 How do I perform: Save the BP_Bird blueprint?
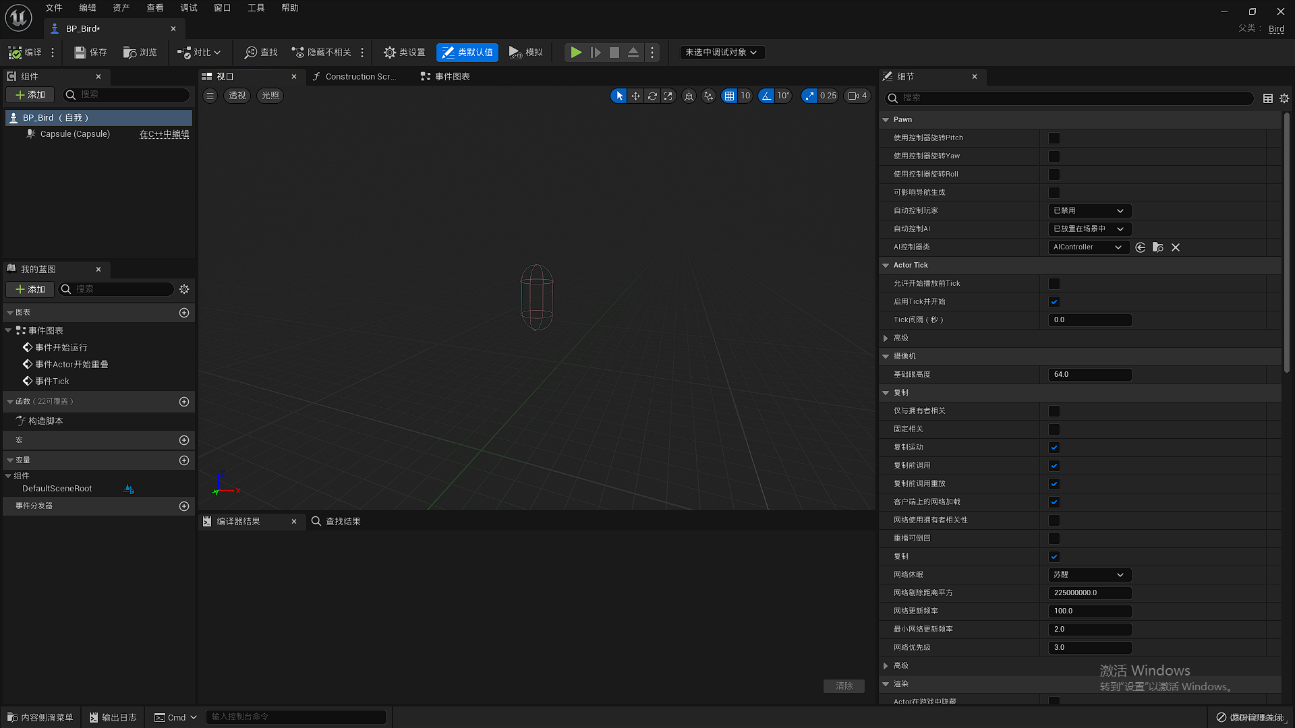[x=90, y=53]
